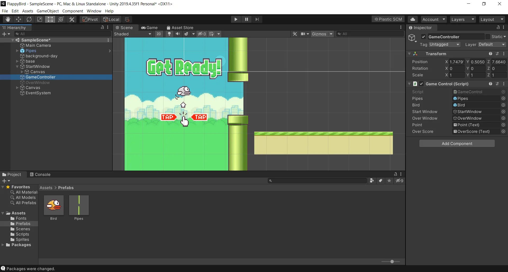
Task: Save Project search as favorite
Action: (389, 181)
